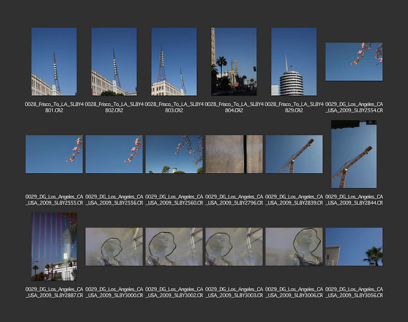This screenshot has width=408, height=322.
Task: Click the file name ending 4802.CR2
Action: click(114, 107)
